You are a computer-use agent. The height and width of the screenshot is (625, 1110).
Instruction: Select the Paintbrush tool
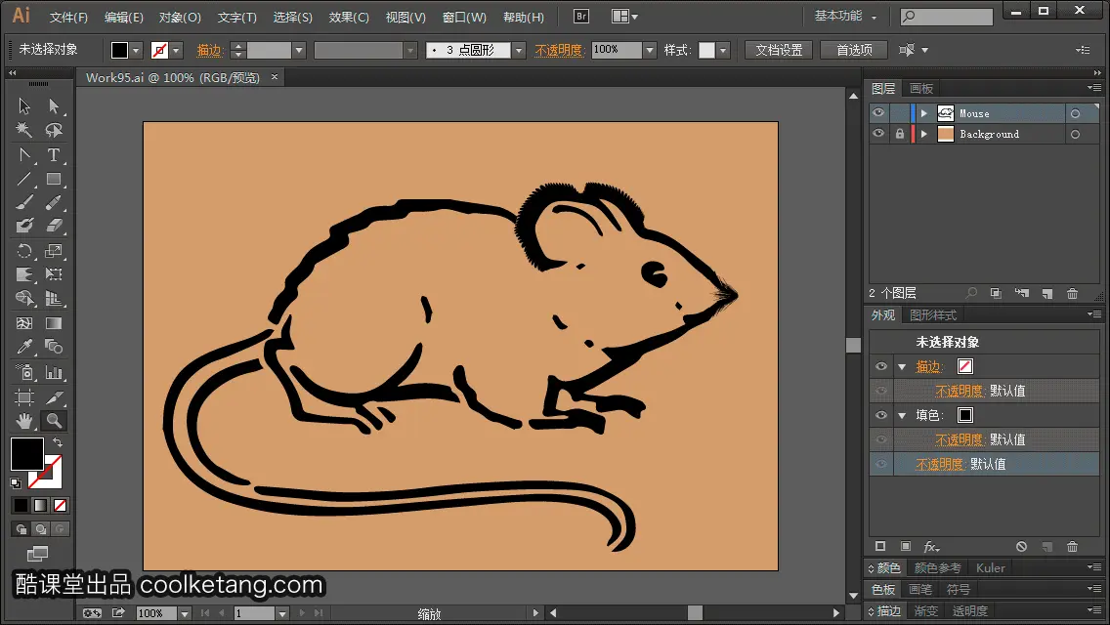24,203
